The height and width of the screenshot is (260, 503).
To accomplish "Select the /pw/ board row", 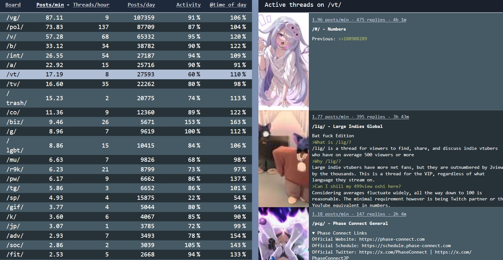I will pyautogui.click(x=126, y=179).
